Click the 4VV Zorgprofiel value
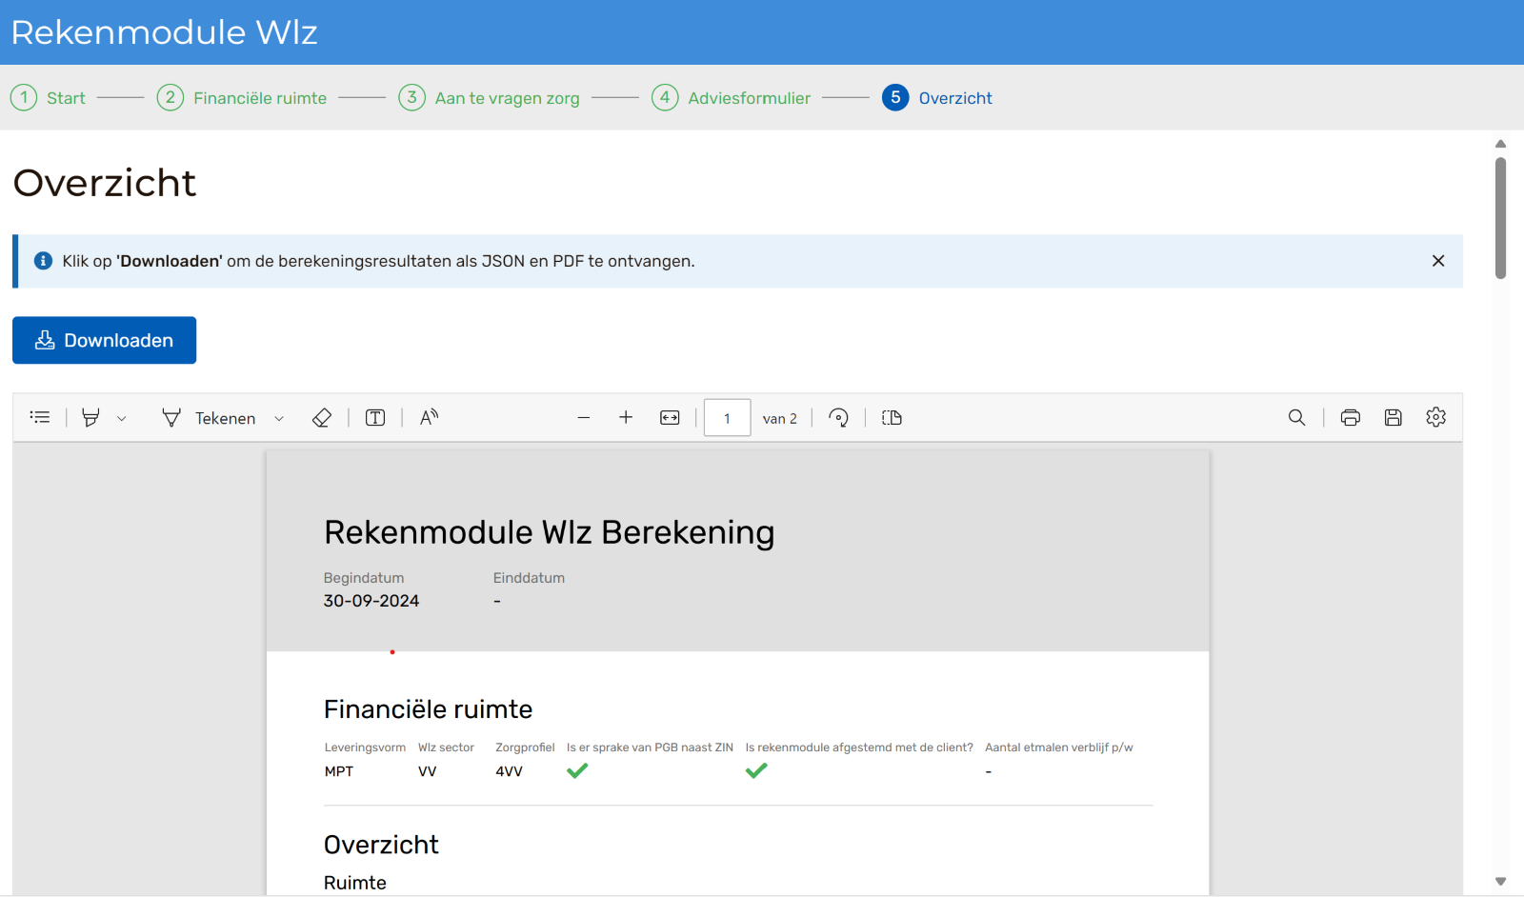The height and width of the screenshot is (897, 1524). (509, 771)
